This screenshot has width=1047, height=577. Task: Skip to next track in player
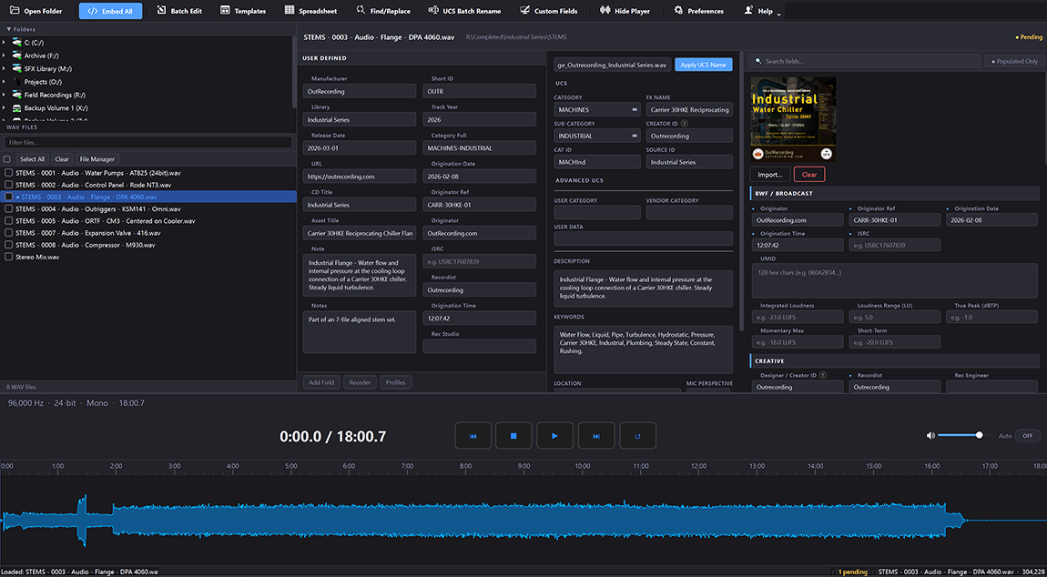tap(596, 435)
